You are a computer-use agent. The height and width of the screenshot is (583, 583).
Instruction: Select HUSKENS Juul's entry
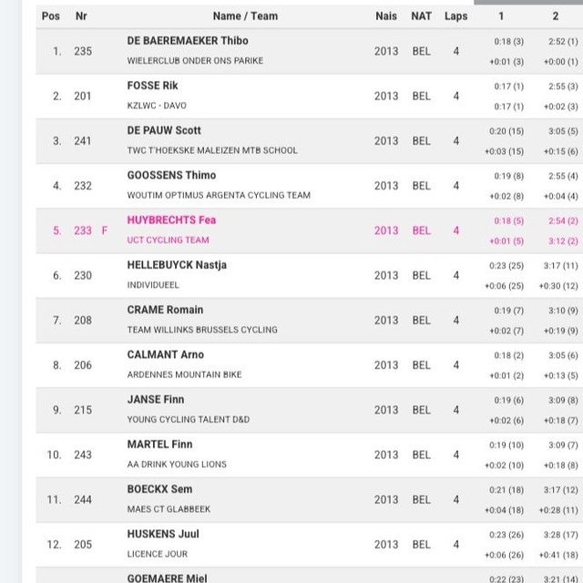(x=310, y=545)
